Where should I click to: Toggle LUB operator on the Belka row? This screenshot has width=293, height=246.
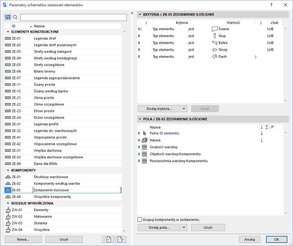click(x=270, y=43)
